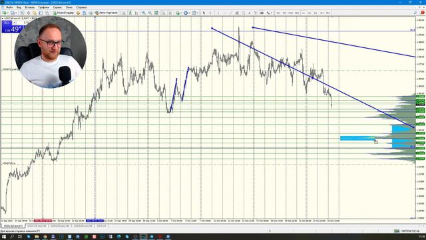Switch to D1 timeframe
Screen dimensions: 426x240
point(316,13)
